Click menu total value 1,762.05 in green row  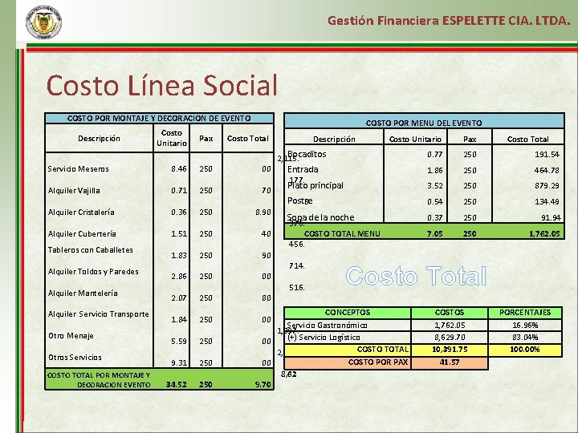[544, 234]
